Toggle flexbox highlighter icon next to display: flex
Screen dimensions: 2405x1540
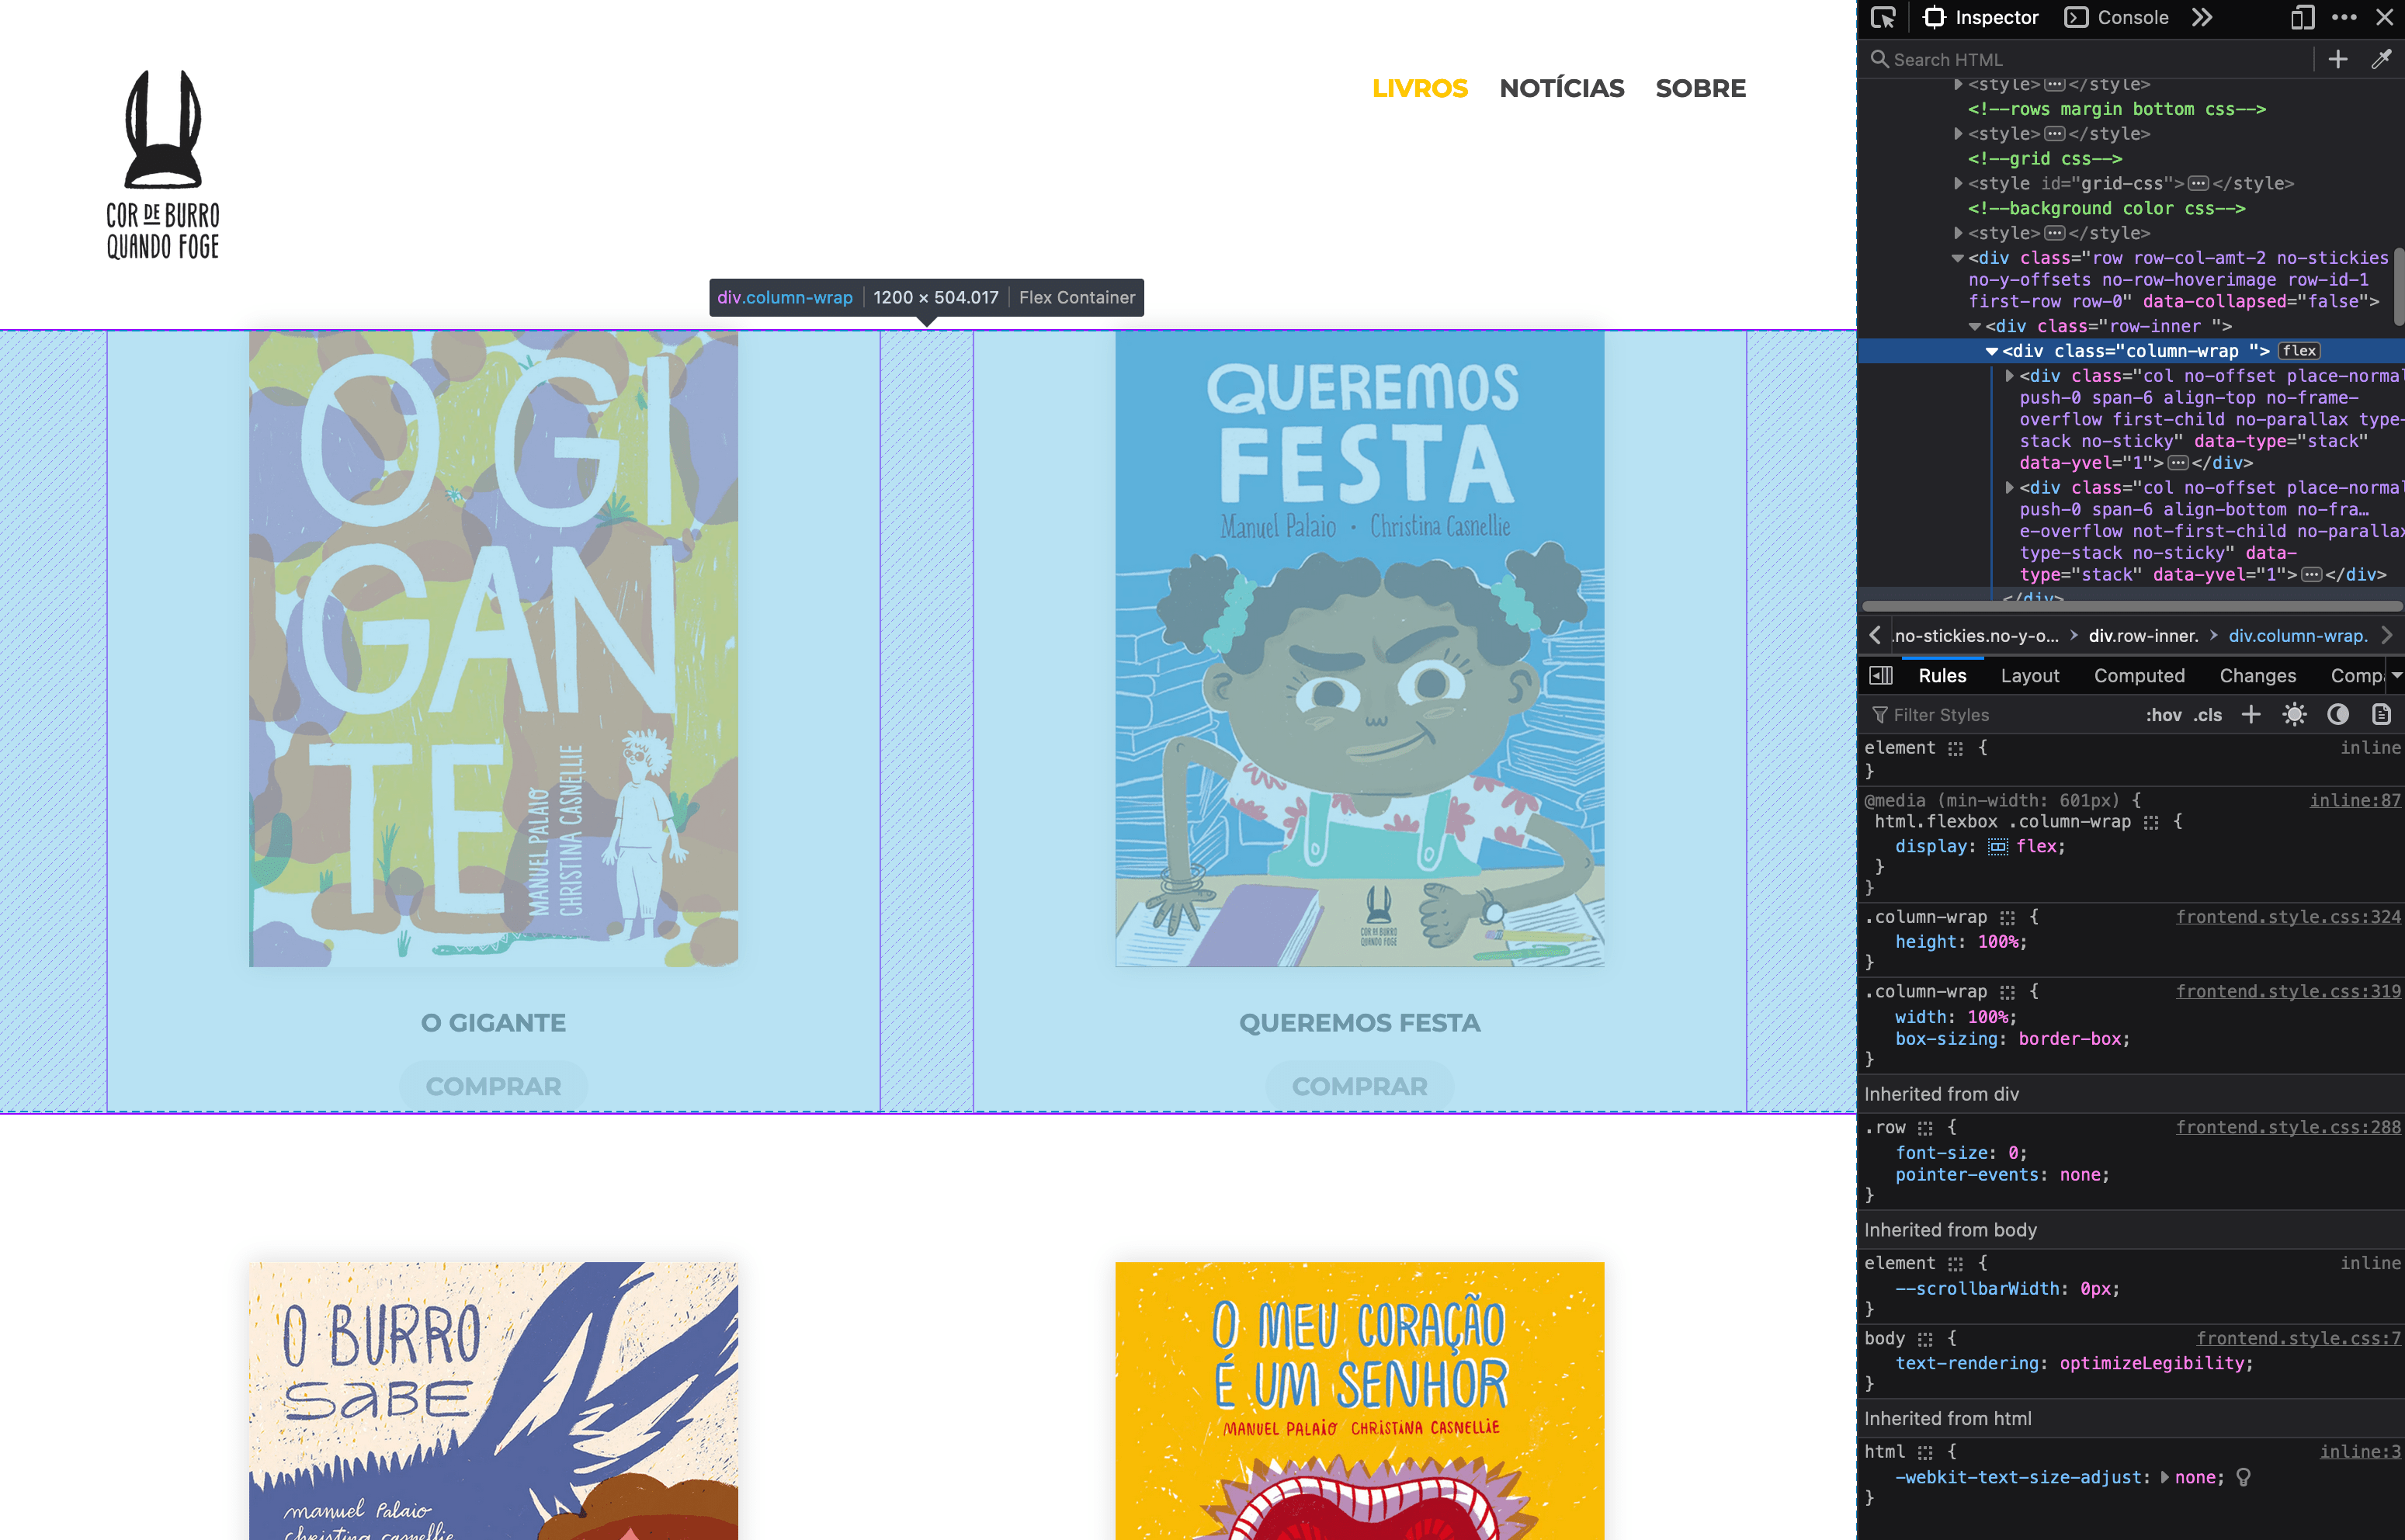click(1998, 847)
